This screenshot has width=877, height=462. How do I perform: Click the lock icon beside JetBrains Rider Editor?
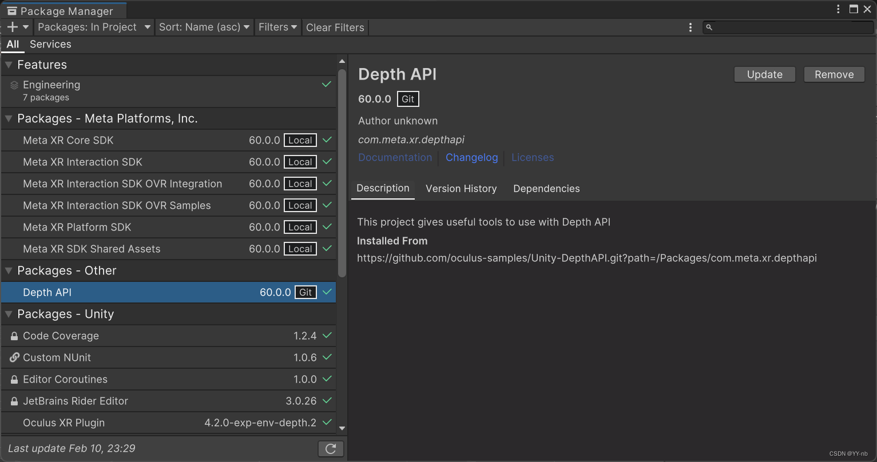point(14,401)
